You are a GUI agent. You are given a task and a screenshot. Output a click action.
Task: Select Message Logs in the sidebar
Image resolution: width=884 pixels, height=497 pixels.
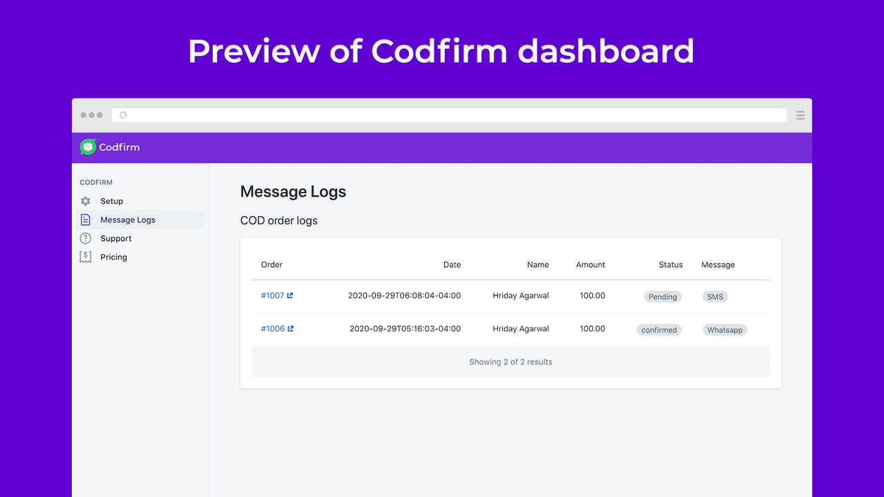click(128, 220)
